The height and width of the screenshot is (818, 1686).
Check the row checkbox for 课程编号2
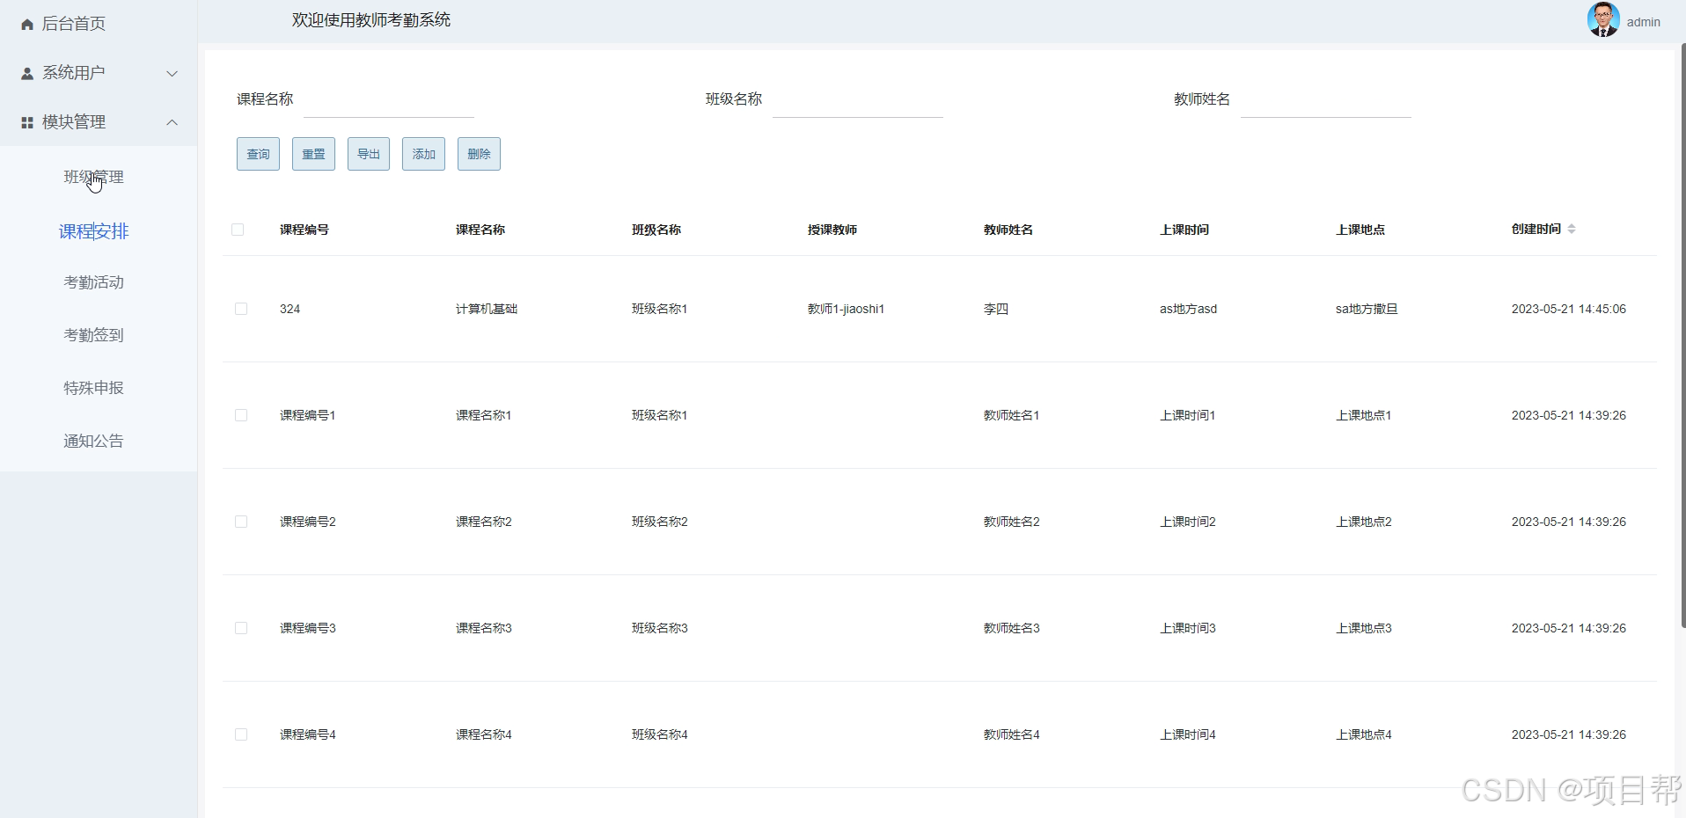241,522
